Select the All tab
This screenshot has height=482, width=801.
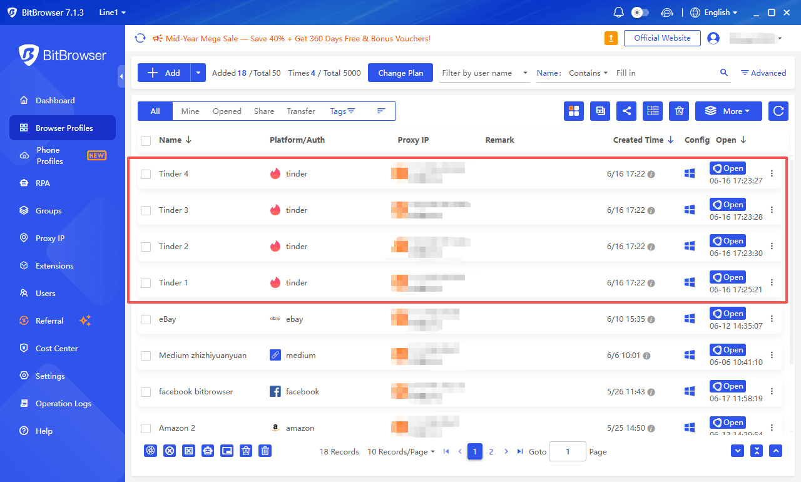tap(155, 111)
